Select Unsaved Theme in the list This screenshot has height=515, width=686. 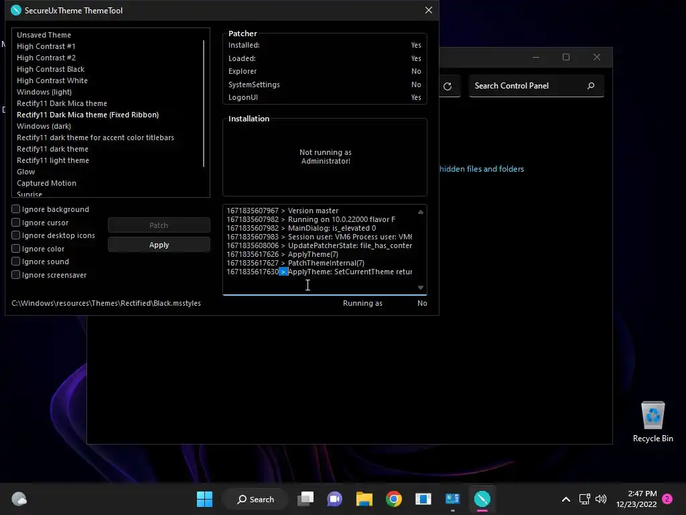(x=44, y=35)
